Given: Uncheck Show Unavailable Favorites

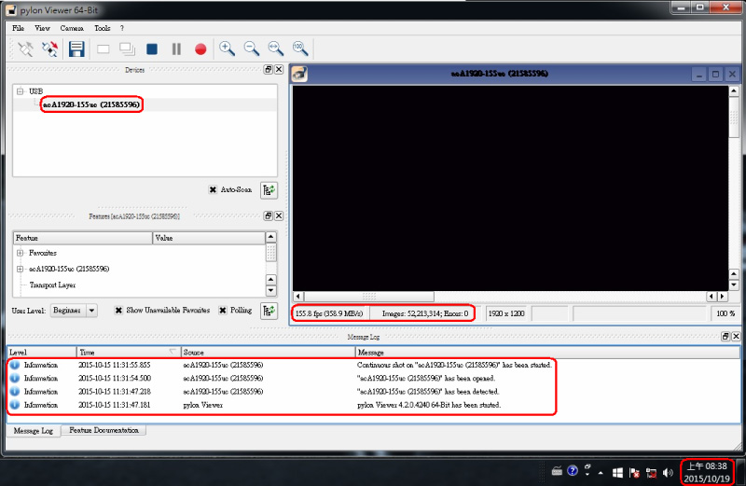Looking at the screenshot, I should click(119, 311).
